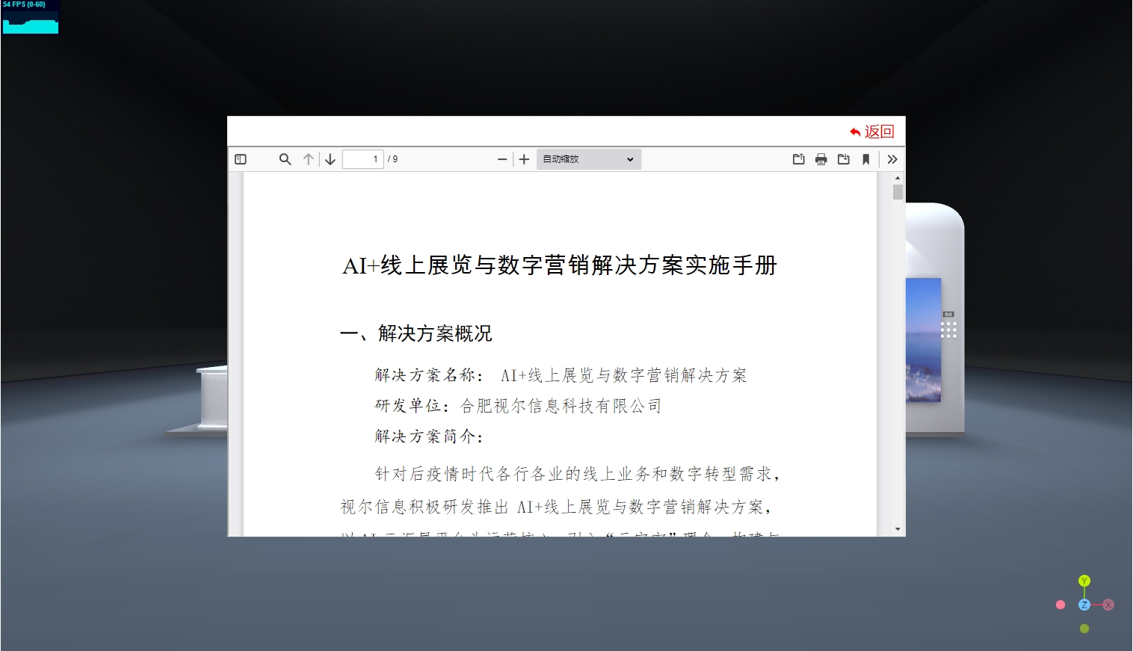Click the heading 一、解决方案概况
Image resolution: width=1133 pixels, height=651 pixels.
tap(416, 333)
